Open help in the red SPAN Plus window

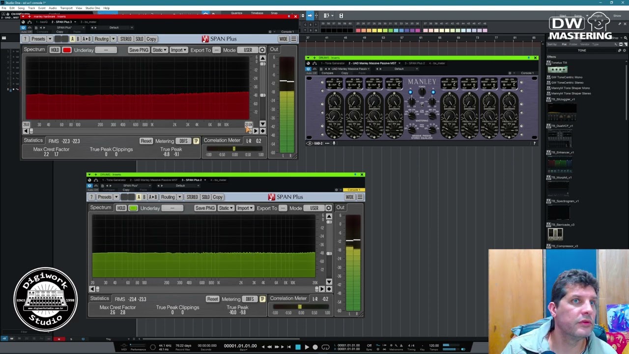(26, 39)
